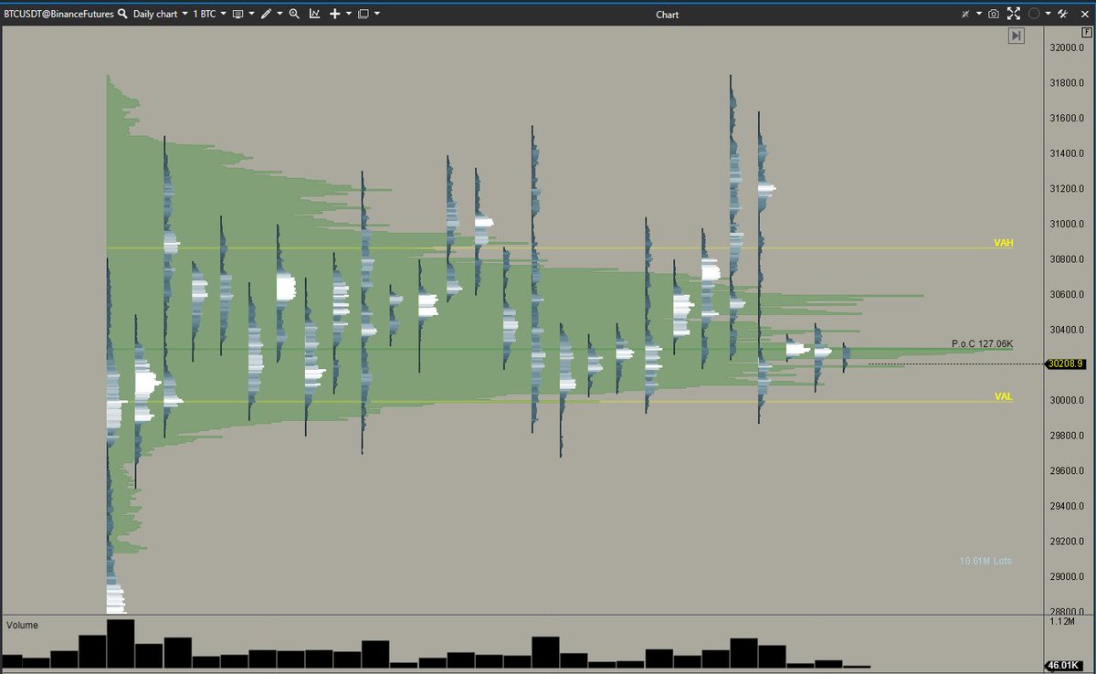This screenshot has height=674, width=1096.
Task: Click the tallest volume bar in Volume panel
Action: click(121, 644)
